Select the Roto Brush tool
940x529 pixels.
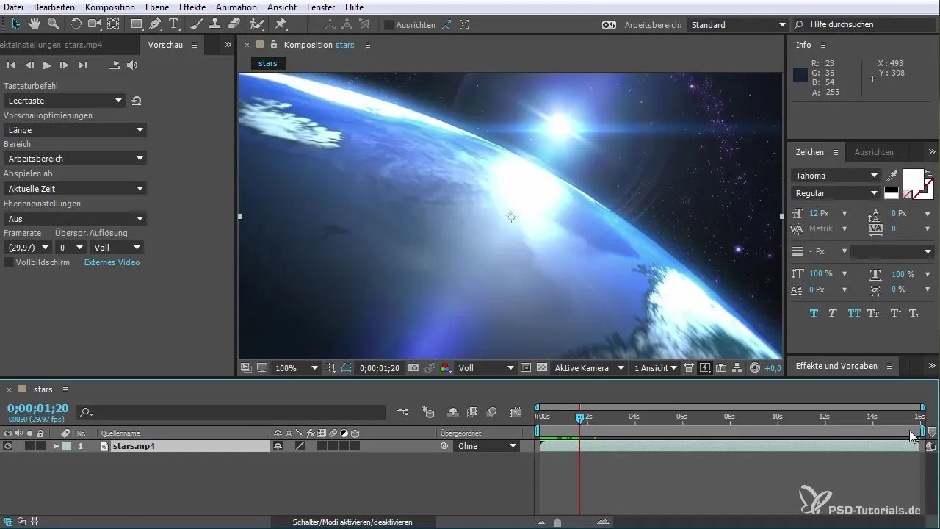(x=257, y=24)
